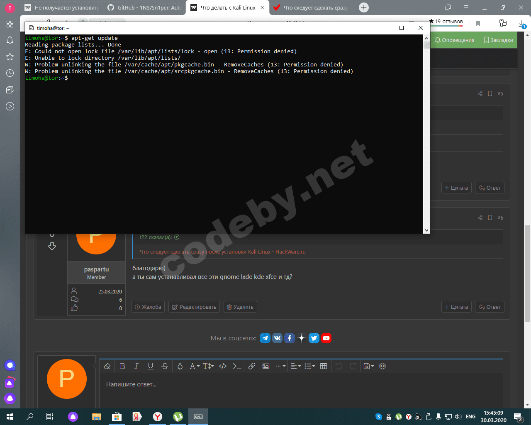Open the paspartu user profile link
Image resolution: width=531 pixels, height=425 pixels.
(96, 269)
